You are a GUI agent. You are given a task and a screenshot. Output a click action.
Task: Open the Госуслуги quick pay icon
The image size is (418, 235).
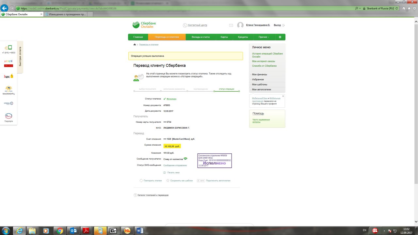point(8,116)
